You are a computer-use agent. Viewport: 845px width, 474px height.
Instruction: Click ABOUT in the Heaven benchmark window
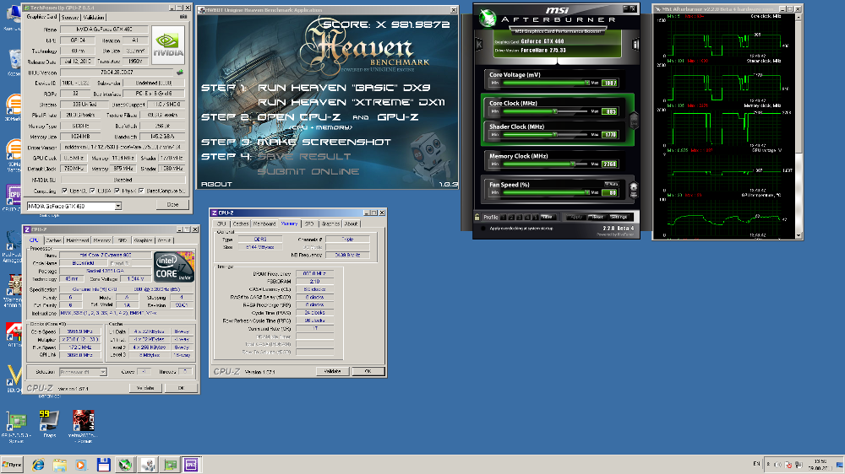tap(216, 184)
